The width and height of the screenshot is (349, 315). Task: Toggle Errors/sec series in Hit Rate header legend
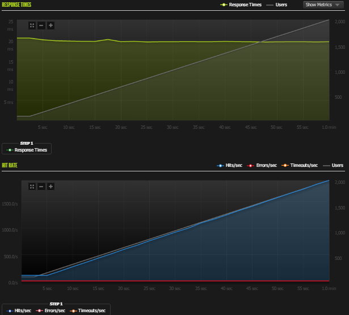pyautogui.click(x=262, y=165)
